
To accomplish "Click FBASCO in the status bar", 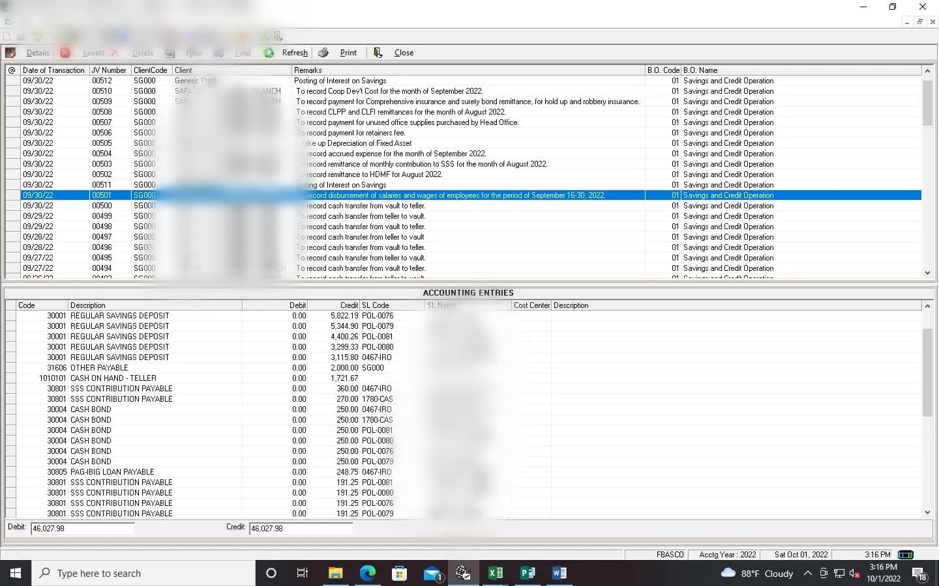I will tap(670, 555).
